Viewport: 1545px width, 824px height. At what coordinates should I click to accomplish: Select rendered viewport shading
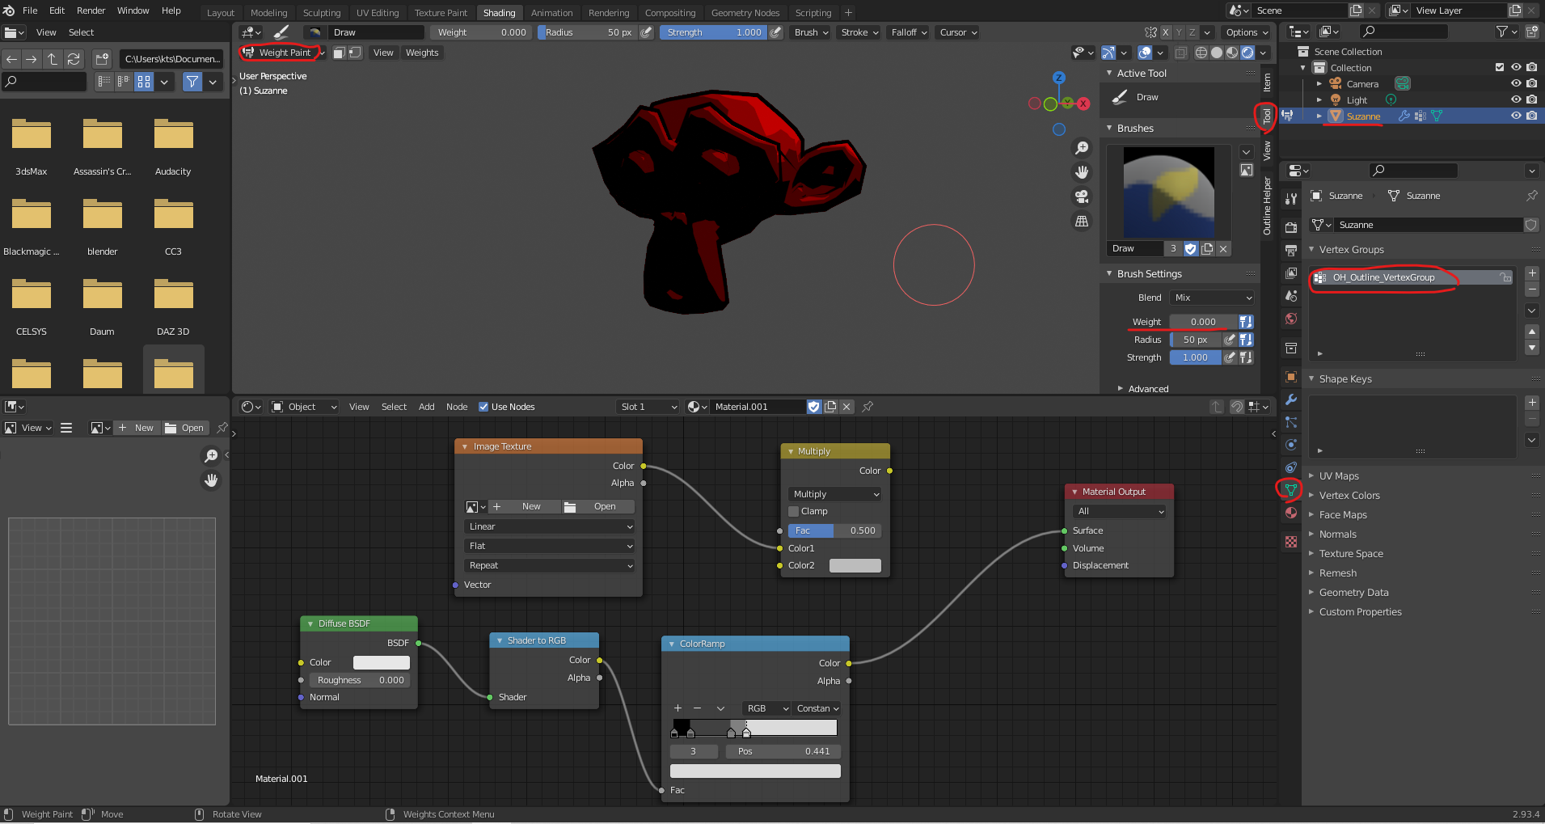1247,53
